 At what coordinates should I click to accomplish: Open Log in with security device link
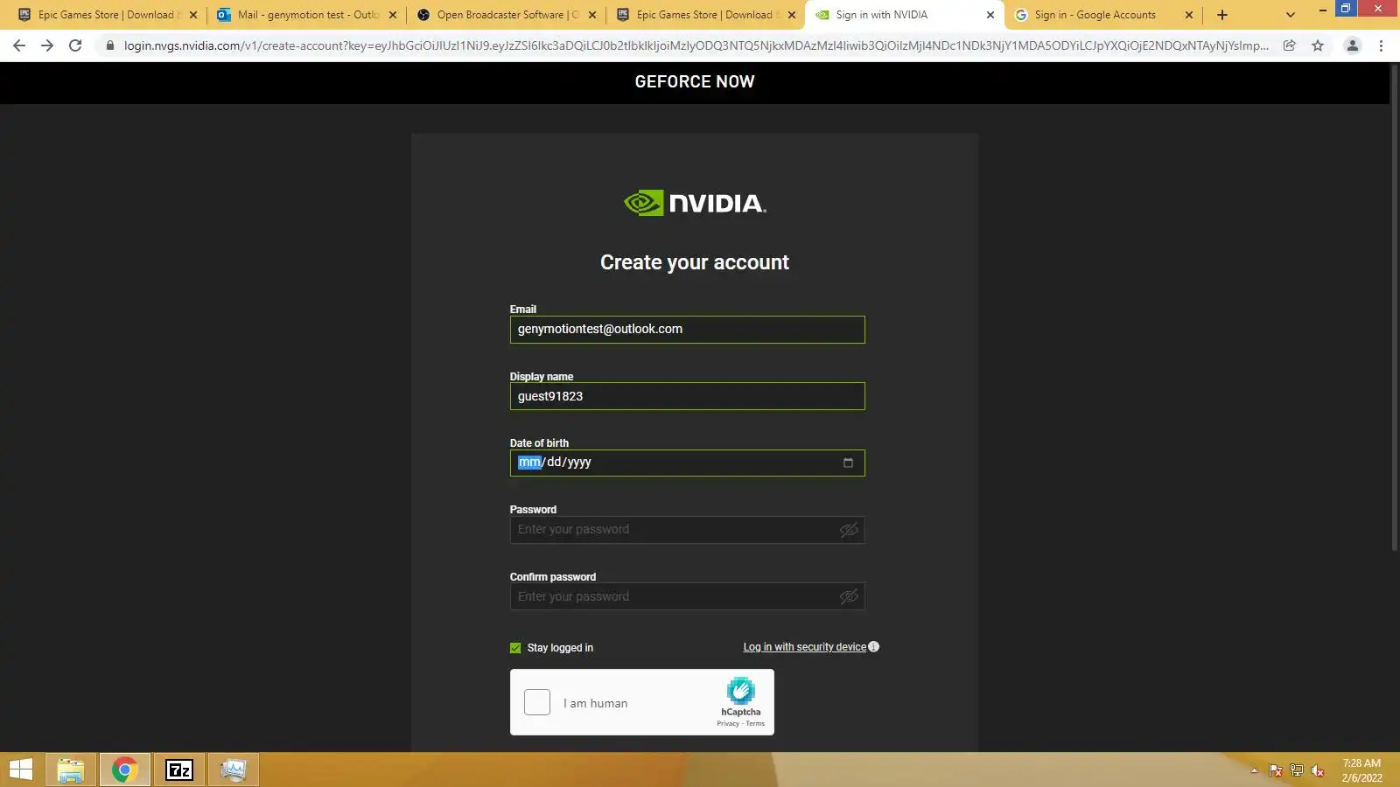click(x=805, y=647)
